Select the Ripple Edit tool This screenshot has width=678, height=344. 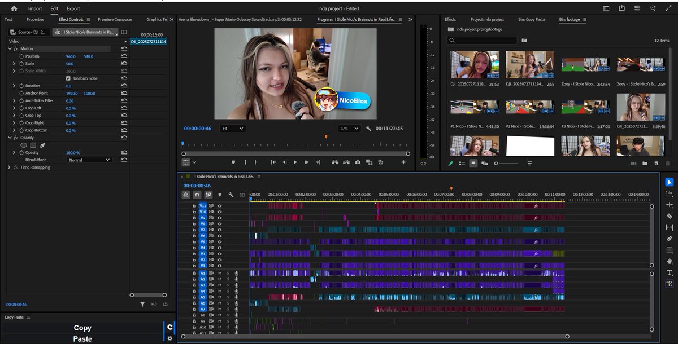[670, 205]
